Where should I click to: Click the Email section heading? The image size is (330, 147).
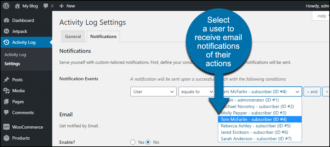point(66,114)
